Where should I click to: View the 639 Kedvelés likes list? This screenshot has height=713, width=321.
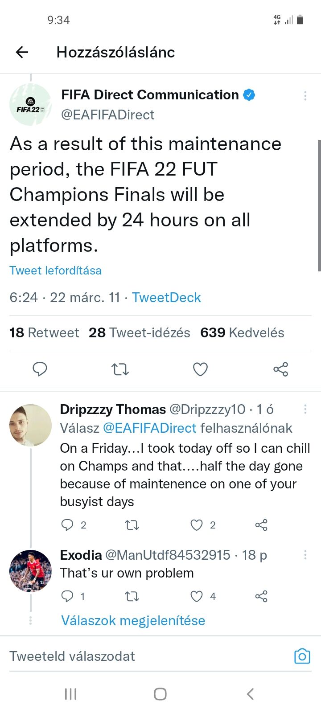[242, 332]
